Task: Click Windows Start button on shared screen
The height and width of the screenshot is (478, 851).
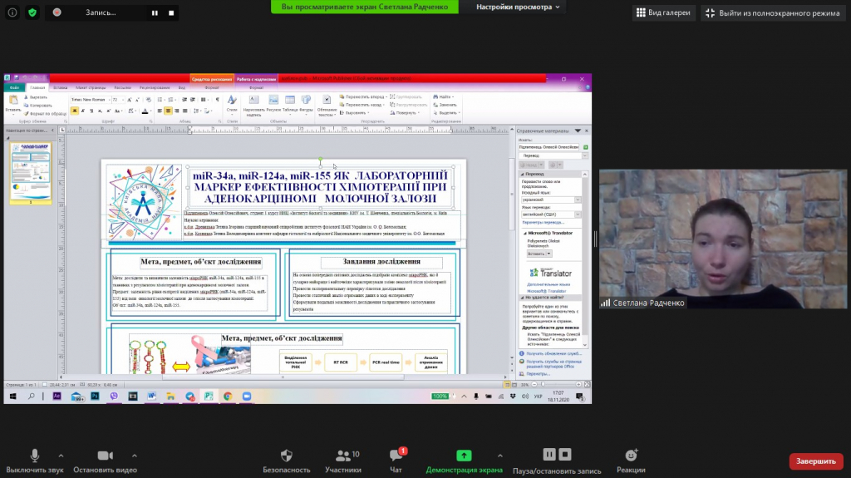Action: point(12,396)
